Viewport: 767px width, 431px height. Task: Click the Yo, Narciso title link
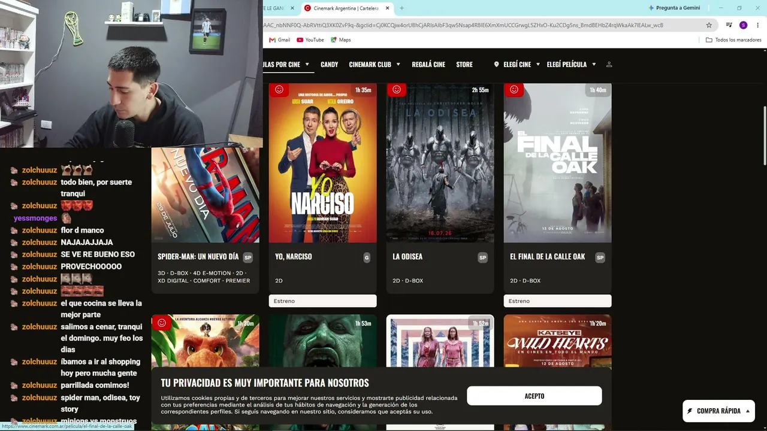coord(294,257)
